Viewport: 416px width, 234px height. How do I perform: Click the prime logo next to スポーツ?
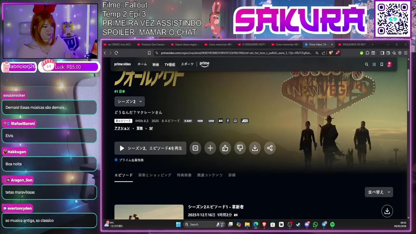click(x=204, y=64)
